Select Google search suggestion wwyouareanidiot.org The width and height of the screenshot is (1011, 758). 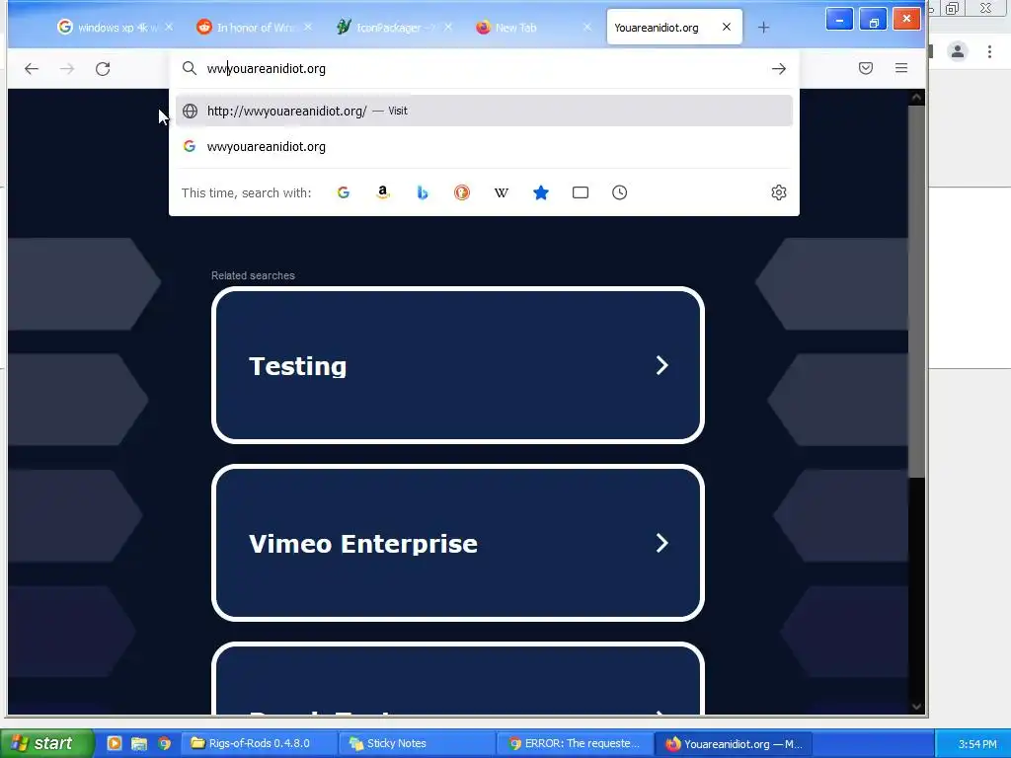coord(484,146)
